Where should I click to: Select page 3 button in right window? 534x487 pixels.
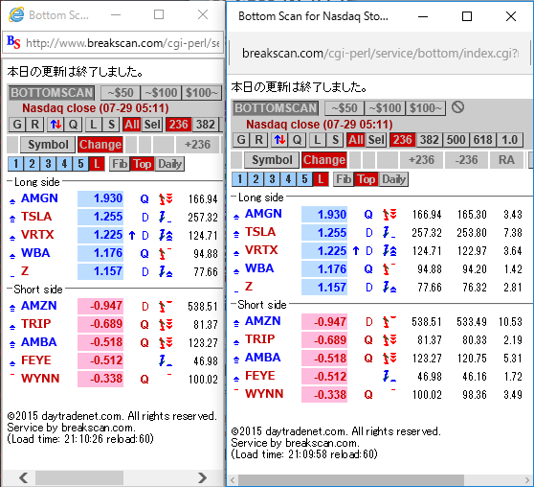coord(272,179)
